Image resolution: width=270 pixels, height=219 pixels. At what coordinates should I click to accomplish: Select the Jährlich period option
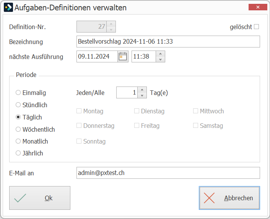[18, 153]
